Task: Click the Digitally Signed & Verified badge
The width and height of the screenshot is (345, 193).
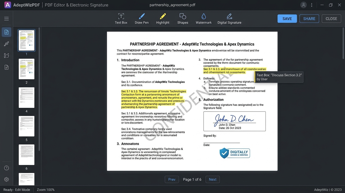Action: pos(235,153)
